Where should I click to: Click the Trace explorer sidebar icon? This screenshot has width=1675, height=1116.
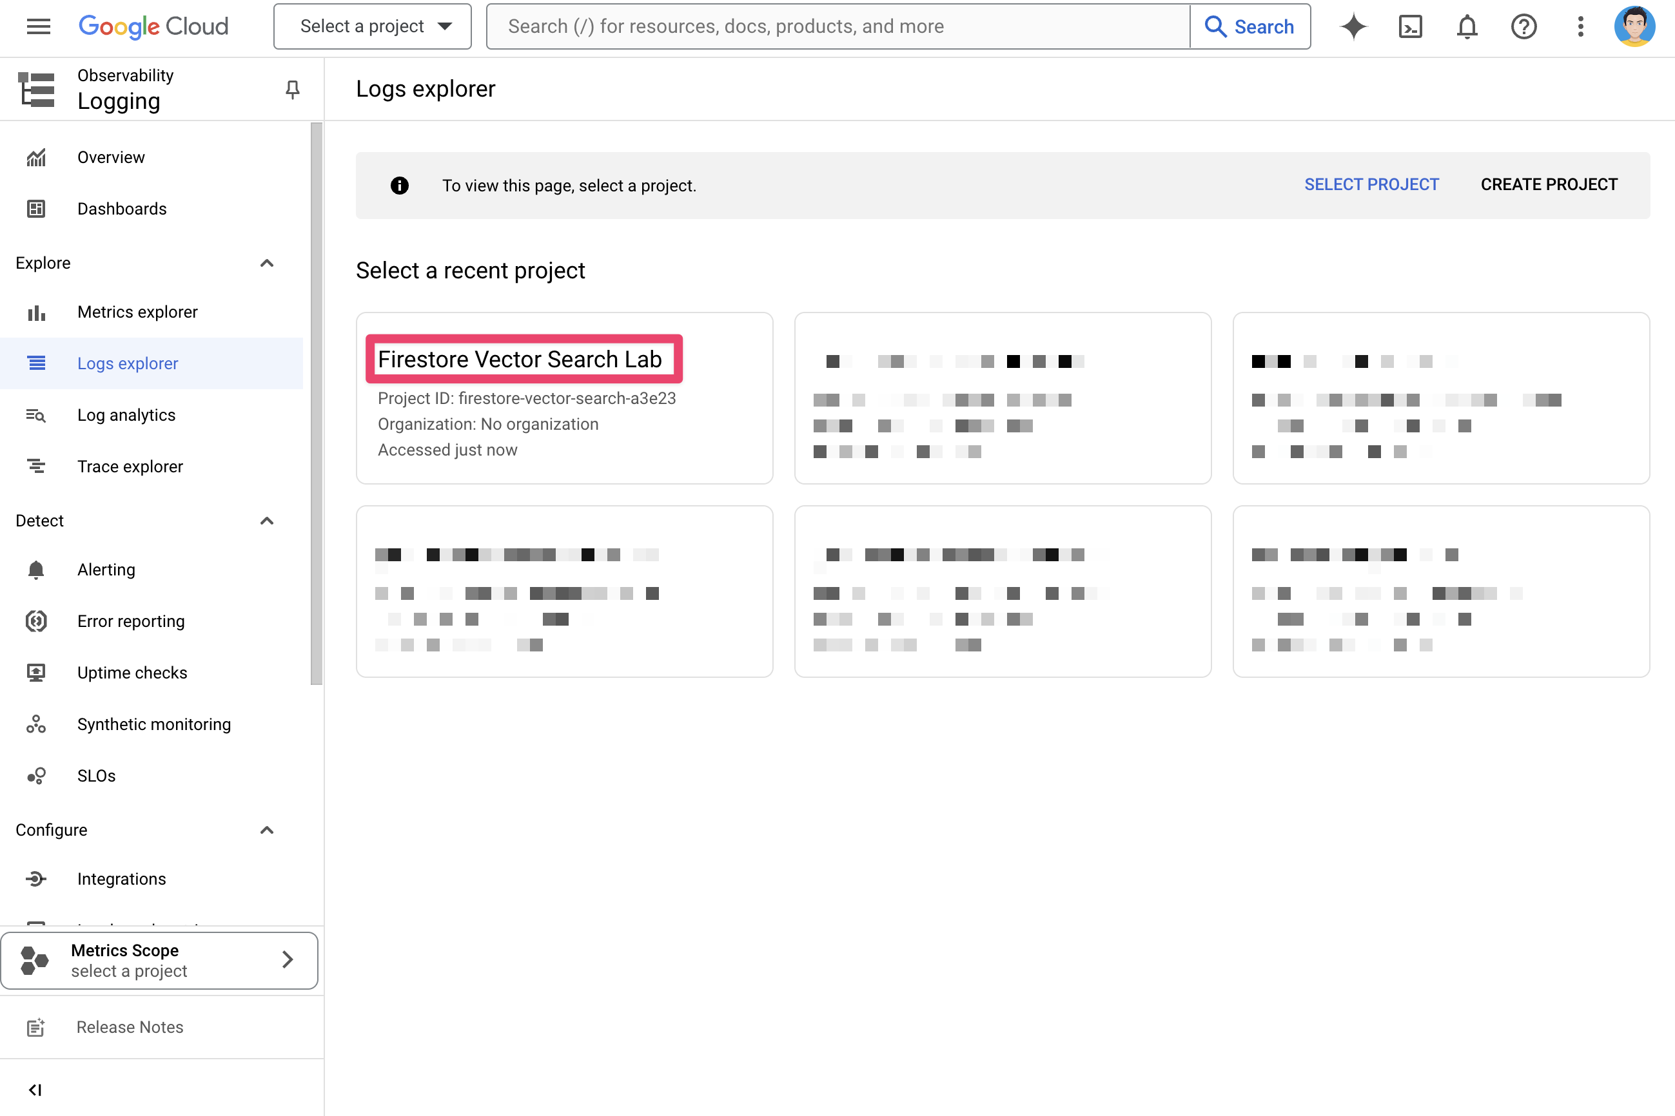(35, 466)
